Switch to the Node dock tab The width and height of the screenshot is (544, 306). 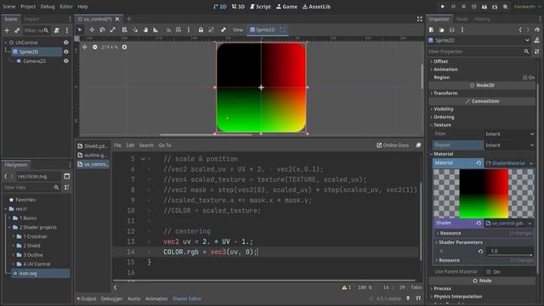[x=462, y=19]
